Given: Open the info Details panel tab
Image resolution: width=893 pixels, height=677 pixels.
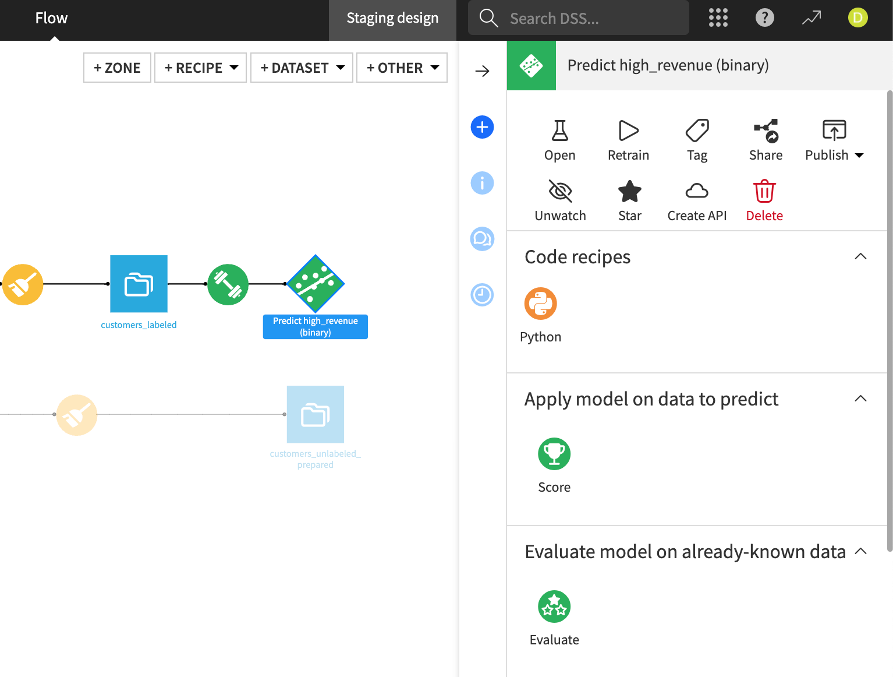Looking at the screenshot, I should pos(482,183).
